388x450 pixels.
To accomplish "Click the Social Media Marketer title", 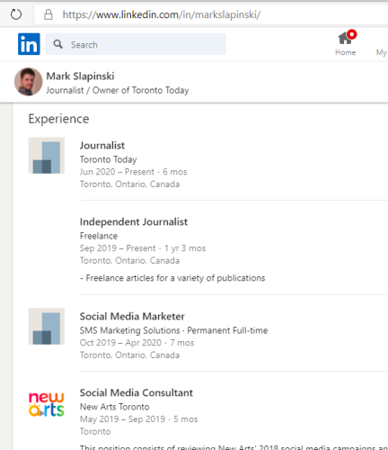I will pyautogui.click(x=132, y=317).
